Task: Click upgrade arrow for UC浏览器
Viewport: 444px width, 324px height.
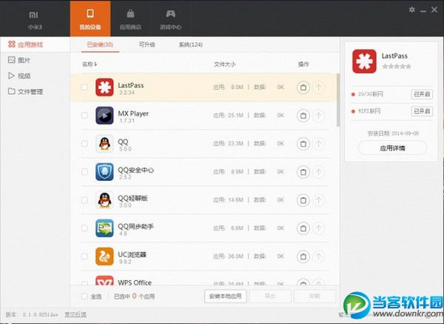Action: coord(318,257)
